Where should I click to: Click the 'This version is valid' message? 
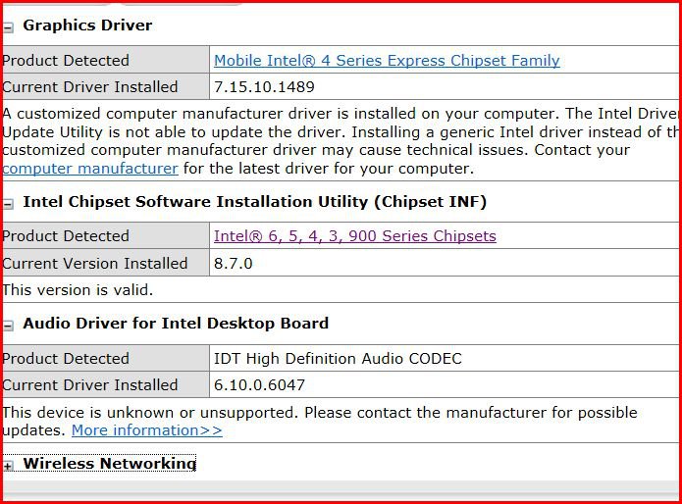[x=78, y=290]
